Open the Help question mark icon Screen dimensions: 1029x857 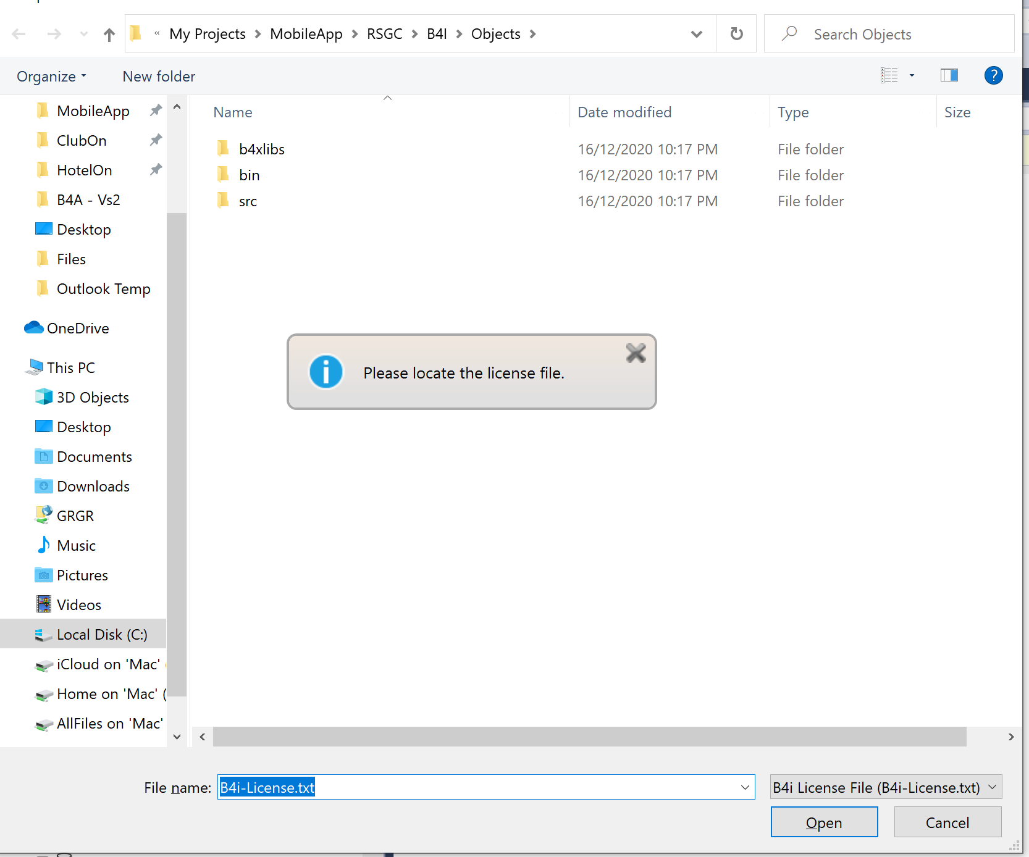993,75
